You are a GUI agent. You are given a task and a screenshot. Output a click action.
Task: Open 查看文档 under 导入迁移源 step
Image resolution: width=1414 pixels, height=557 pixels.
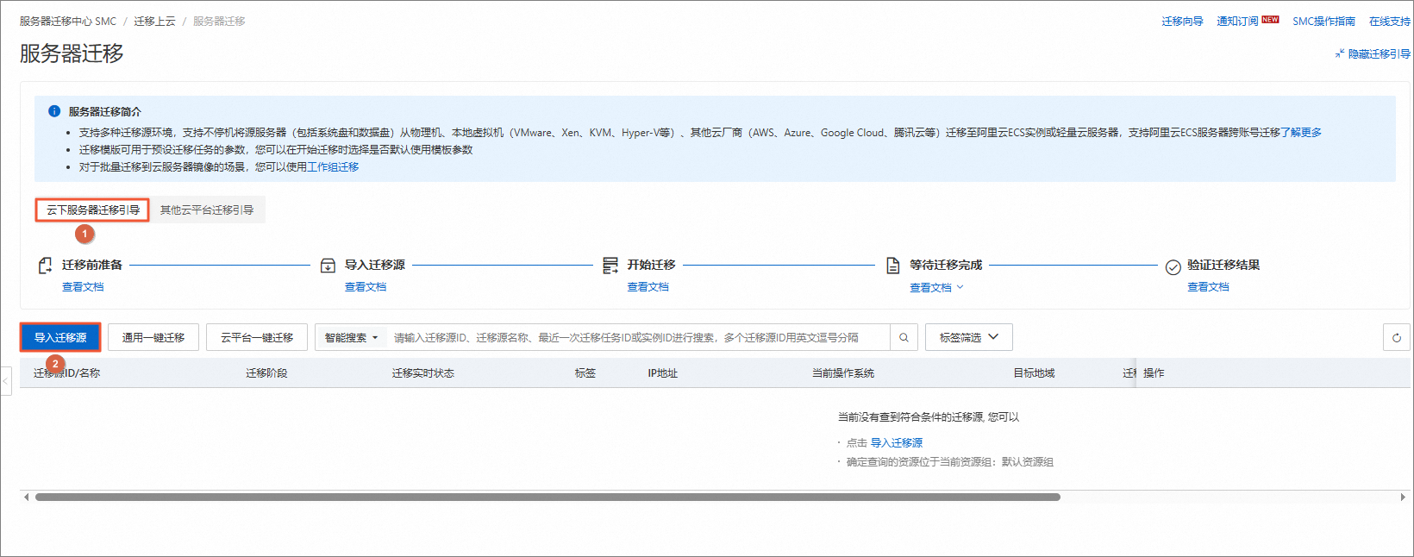(366, 287)
